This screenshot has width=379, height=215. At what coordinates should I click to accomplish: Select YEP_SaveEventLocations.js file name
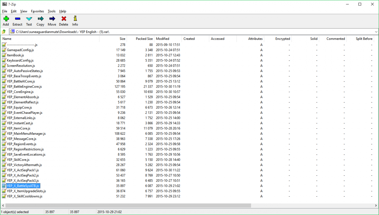pyautogui.click(x=26, y=154)
